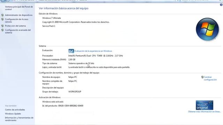
Task: Open Información y herramientas de rendimiento
Action: (x=19, y=119)
